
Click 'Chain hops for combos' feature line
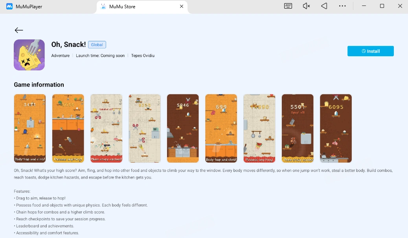pos(59,212)
